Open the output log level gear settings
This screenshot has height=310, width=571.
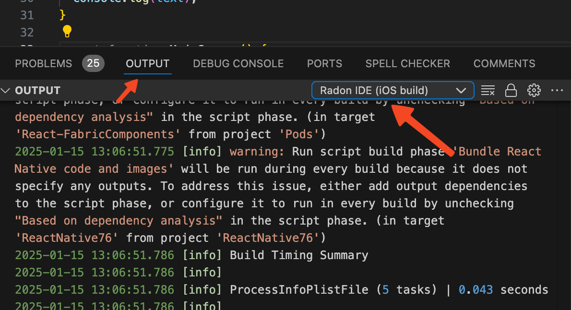click(534, 90)
